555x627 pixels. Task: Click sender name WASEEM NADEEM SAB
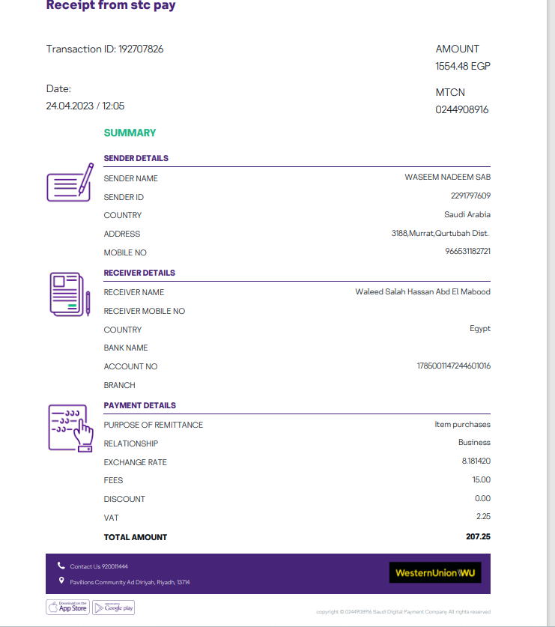(x=447, y=177)
